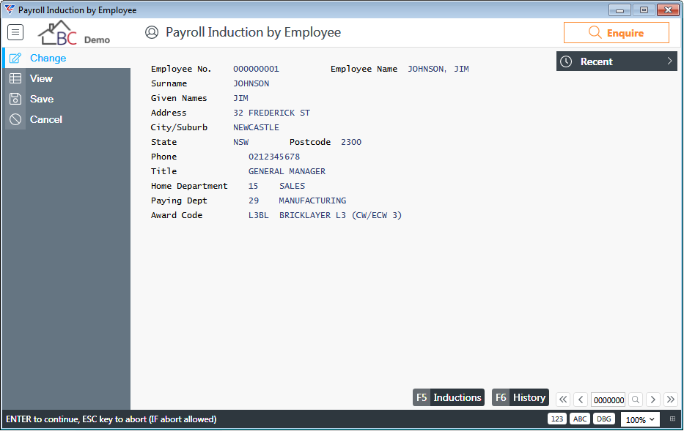Toggle the ABC alpha mode indicator
This screenshot has width=684, height=431.
(x=580, y=419)
